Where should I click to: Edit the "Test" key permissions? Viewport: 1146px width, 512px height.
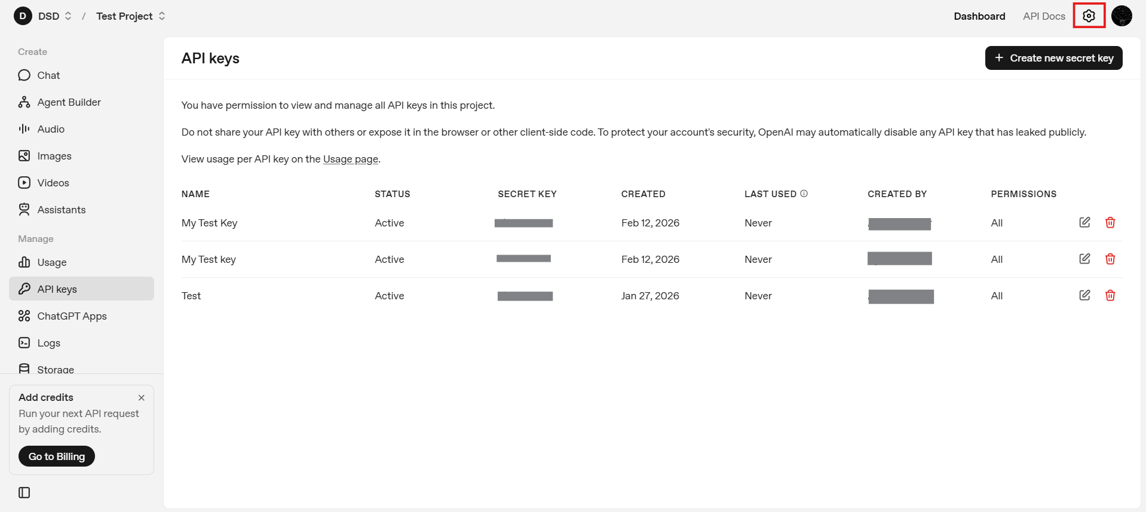[1084, 295]
